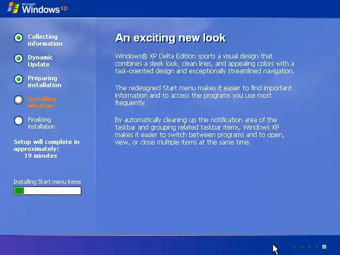Click the Installing Start menu items status

click(47, 182)
